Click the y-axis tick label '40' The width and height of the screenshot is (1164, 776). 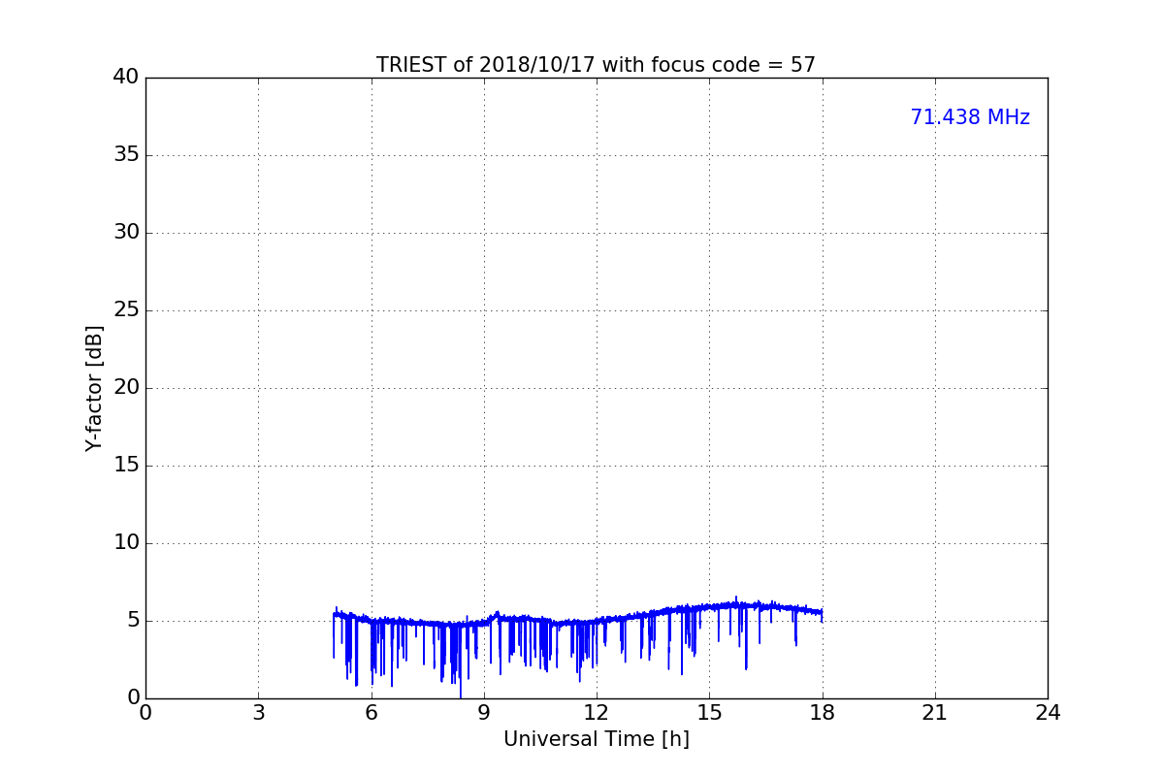pos(126,78)
